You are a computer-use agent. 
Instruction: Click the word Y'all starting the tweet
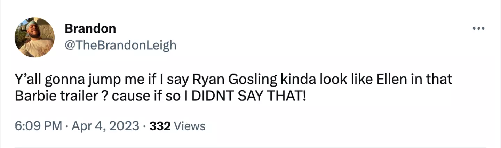click(27, 79)
